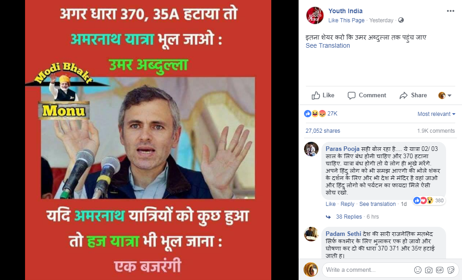
Task: Open the comment-as profile selector dropdown
Action: pos(445,95)
